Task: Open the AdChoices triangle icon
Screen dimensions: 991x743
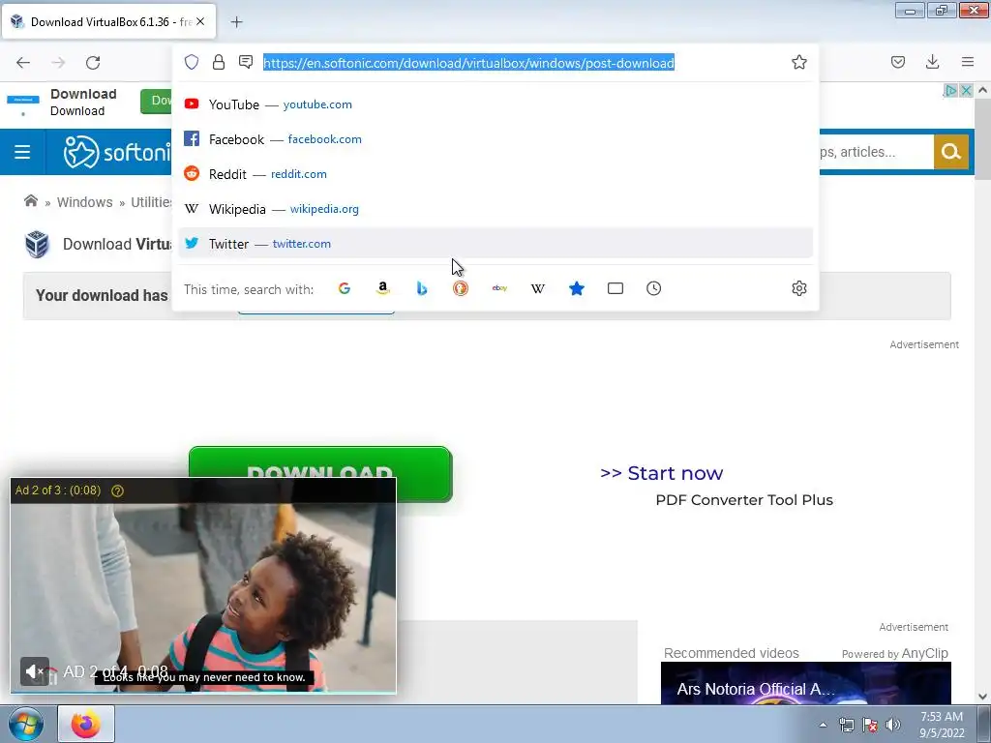Action: point(950,90)
